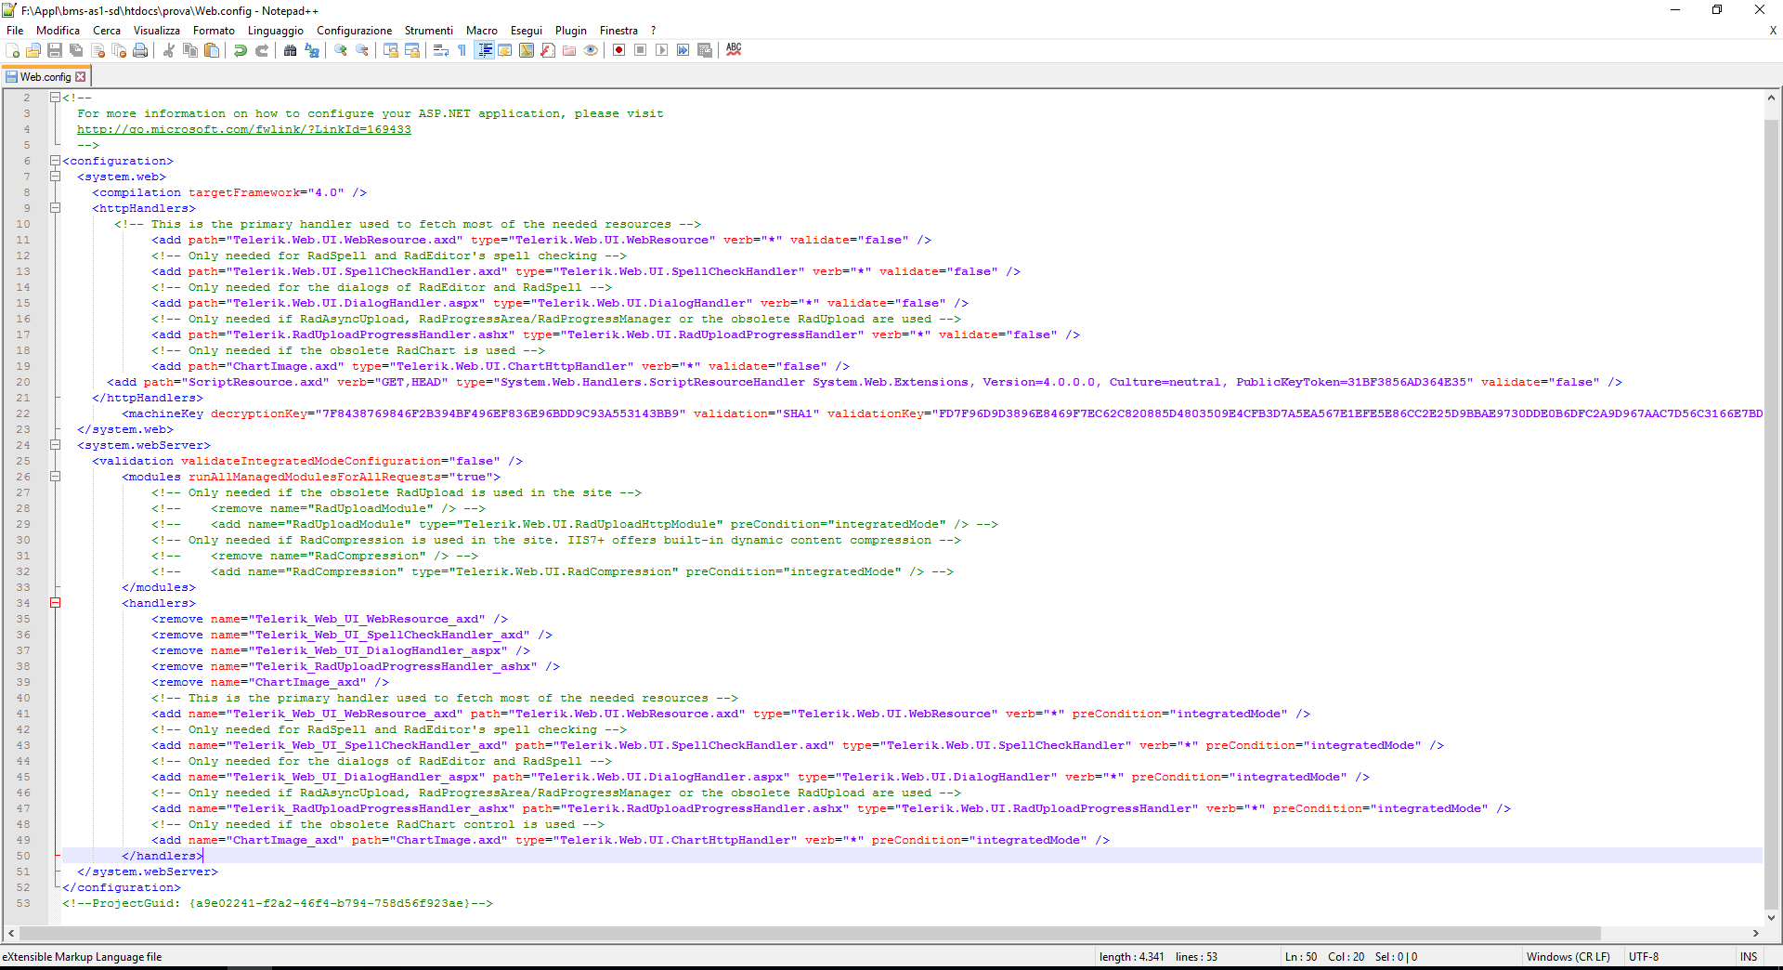Click the Copy toolbar icon
This screenshot has height=970, width=1783.
[x=190, y=50]
